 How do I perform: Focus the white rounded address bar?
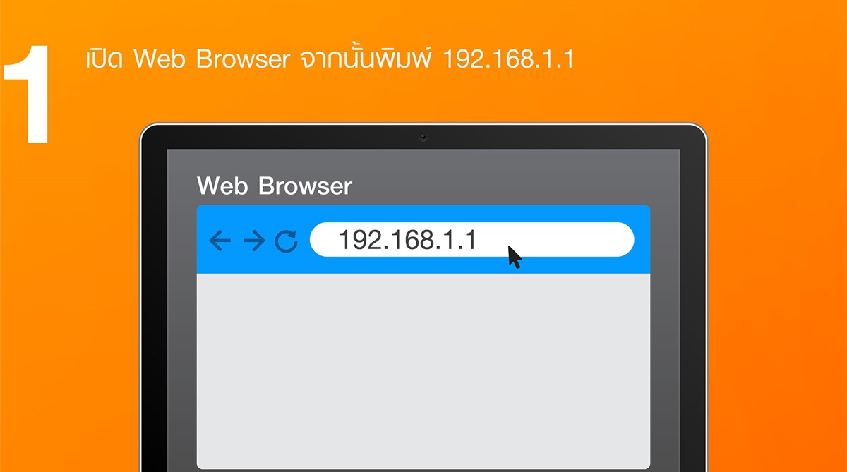tap(471, 240)
